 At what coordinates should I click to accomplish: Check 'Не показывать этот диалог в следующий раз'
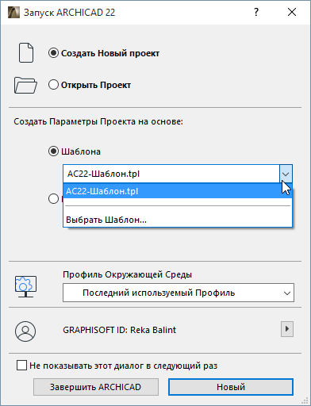21,366
